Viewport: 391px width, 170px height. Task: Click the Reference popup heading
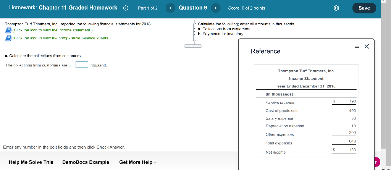tap(266, 51)
